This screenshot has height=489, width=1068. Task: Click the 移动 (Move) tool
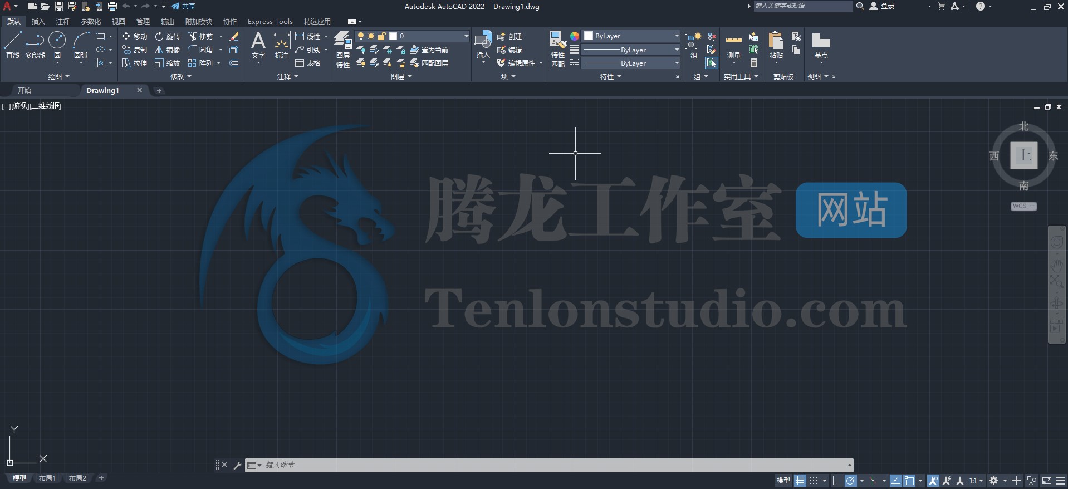134,36
